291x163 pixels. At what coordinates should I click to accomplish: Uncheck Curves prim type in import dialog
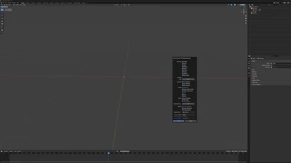pyautogui.click(x=183, y=63)
